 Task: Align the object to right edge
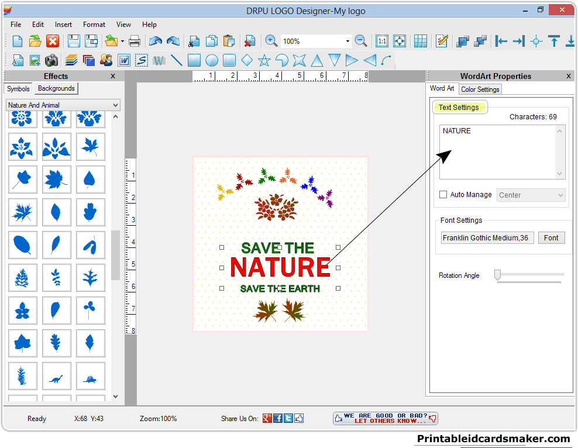coord(519,41)
